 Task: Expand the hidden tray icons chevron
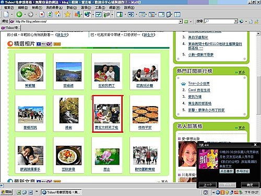213,192
